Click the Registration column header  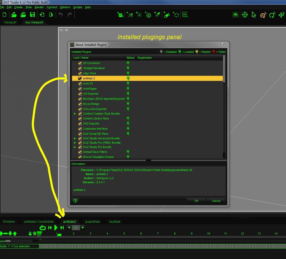[179, 58]
